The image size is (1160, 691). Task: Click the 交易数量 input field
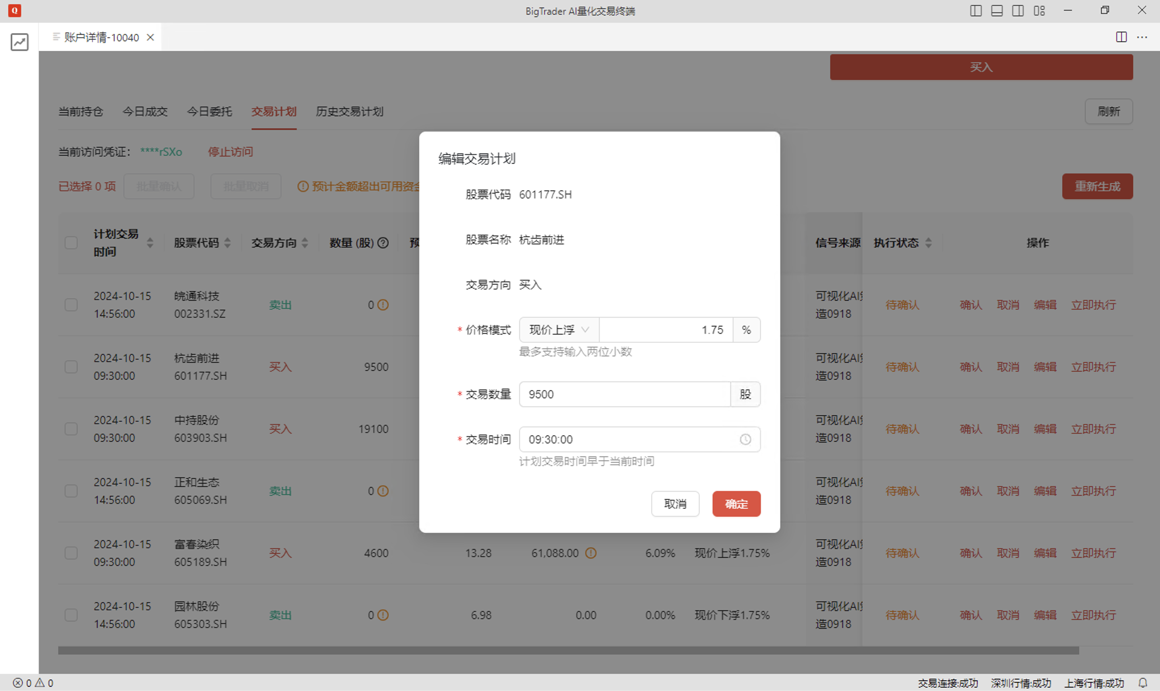point(624,394)
